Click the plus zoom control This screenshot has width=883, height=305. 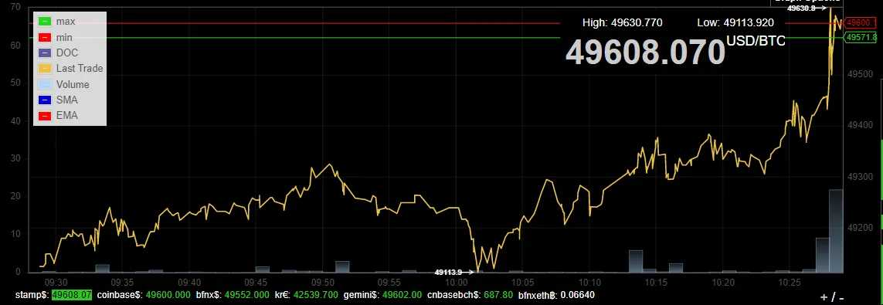[824, 298]
